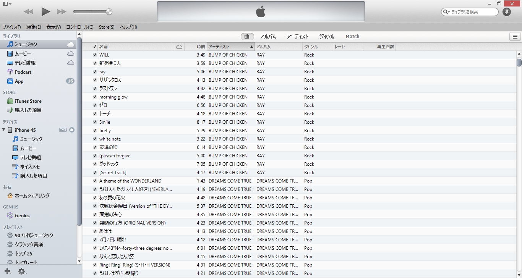Skip back to previous track

tap(29, 12)
